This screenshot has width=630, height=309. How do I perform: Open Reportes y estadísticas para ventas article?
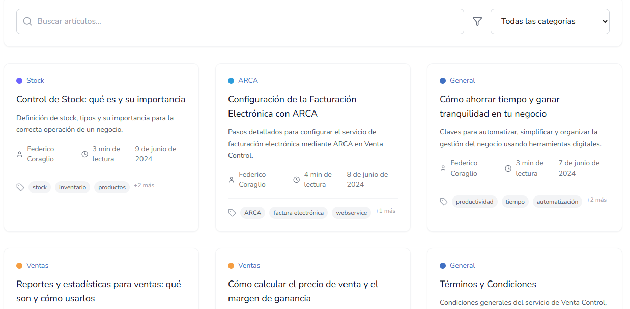99,291
